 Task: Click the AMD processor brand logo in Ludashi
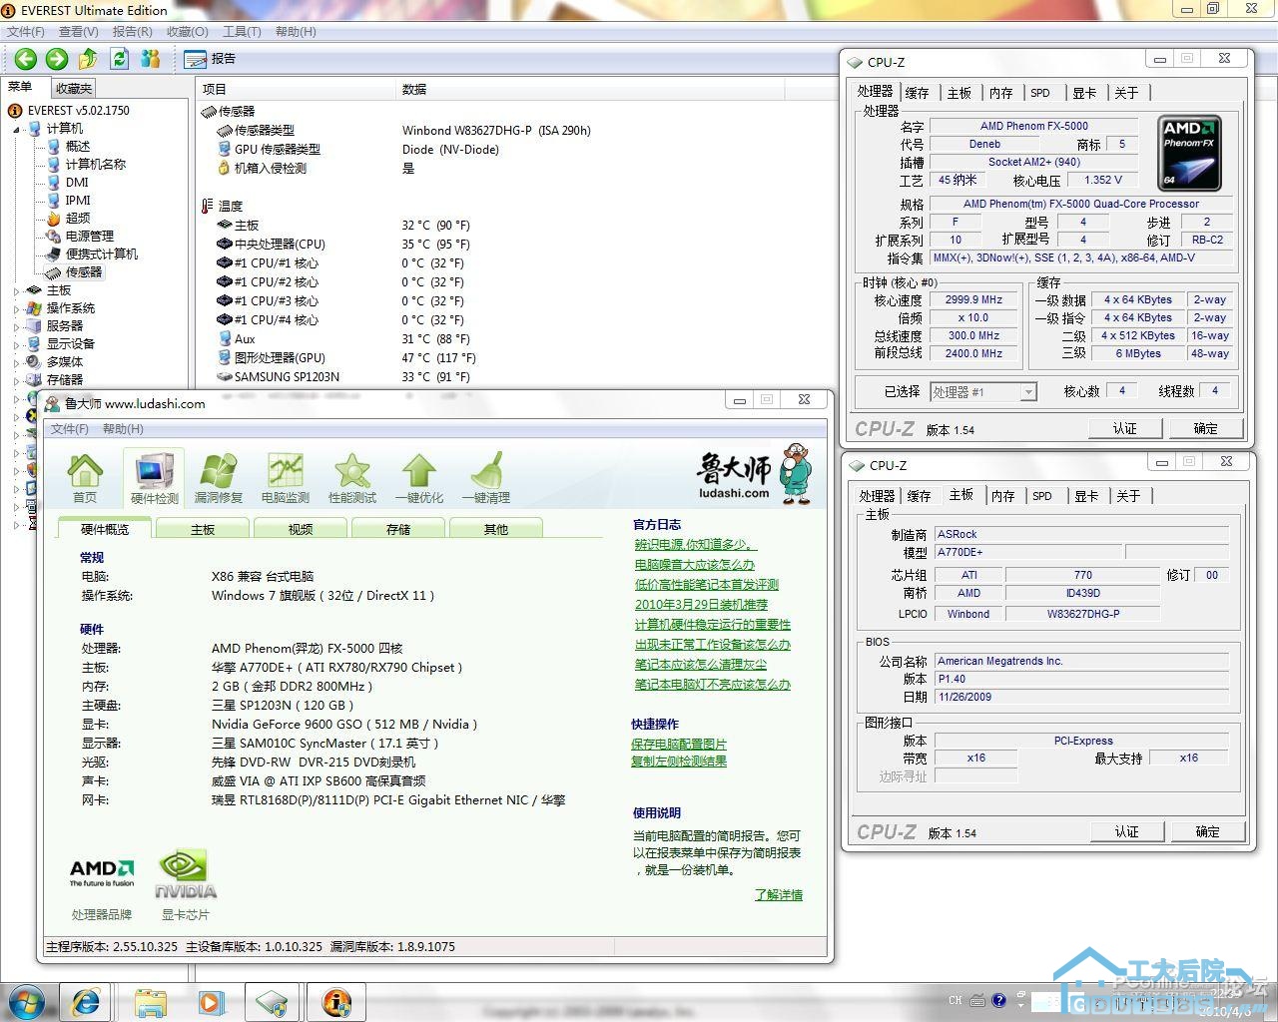coord(102,873)
